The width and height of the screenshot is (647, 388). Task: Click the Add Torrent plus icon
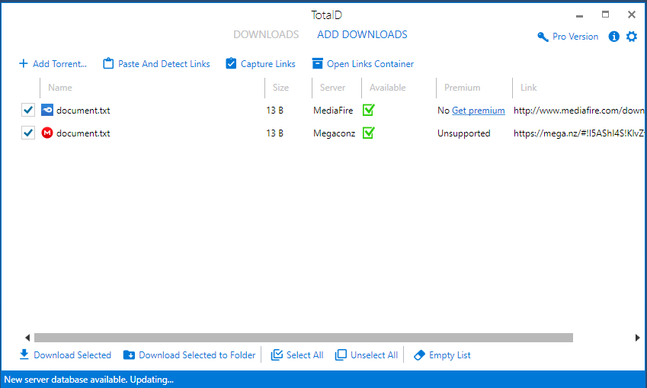pyautogui.click(x=24, y=63)
